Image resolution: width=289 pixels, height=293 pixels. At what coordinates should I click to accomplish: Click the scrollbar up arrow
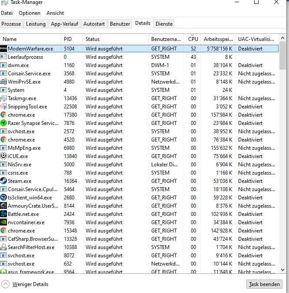tap(282, 38)
